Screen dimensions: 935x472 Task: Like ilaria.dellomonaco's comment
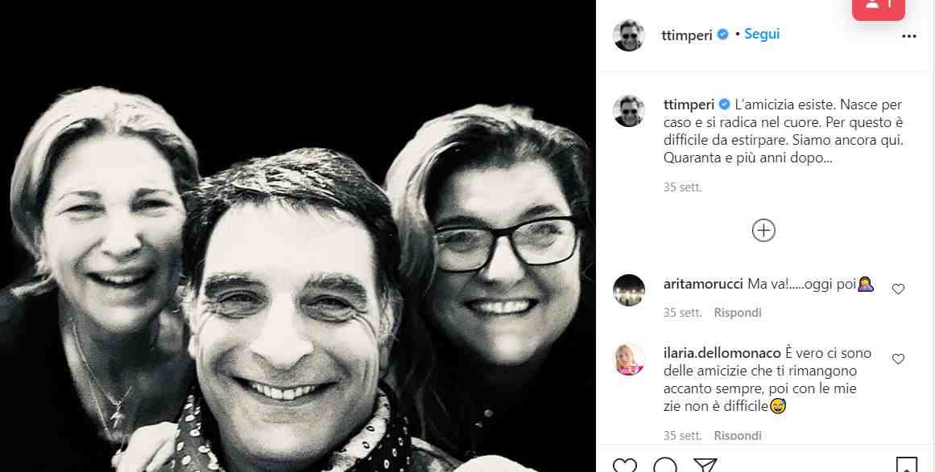[x=898, y=359]
